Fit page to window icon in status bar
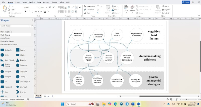Viewport: 201px width, 107px height. tap(168, 99)
